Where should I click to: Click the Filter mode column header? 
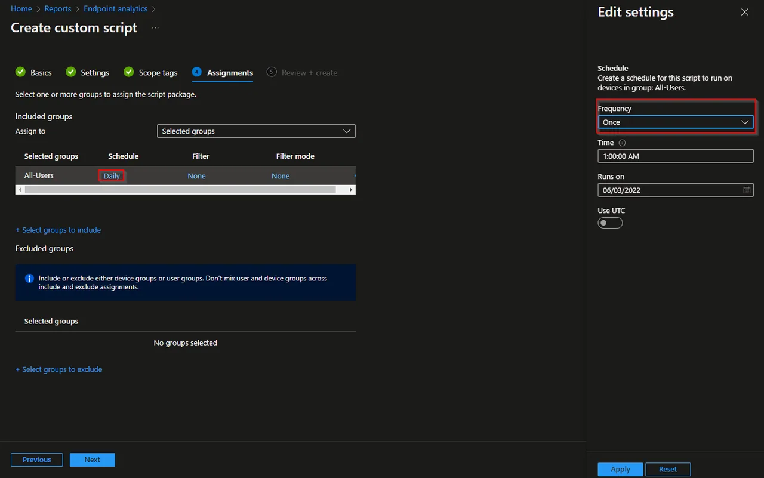click(295, 156)
